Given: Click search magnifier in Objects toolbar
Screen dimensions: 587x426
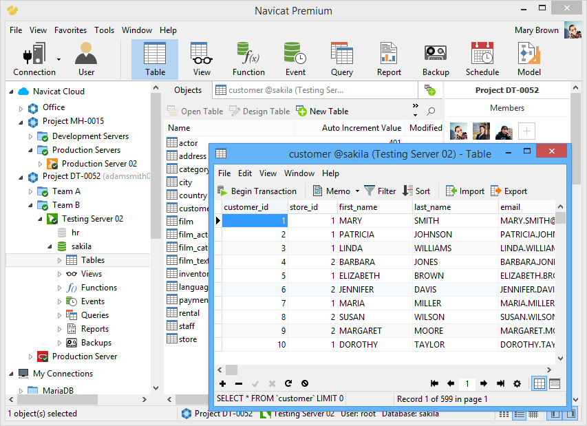Looking at the screenshot, I should pyautogui.click(x=431, y=111).
